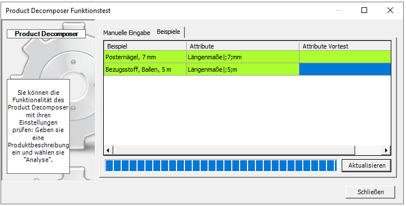Click the Längenmaße|;7;mm attribute cell
The height and width of the screenshot is (206, 406).
point(242,57)
